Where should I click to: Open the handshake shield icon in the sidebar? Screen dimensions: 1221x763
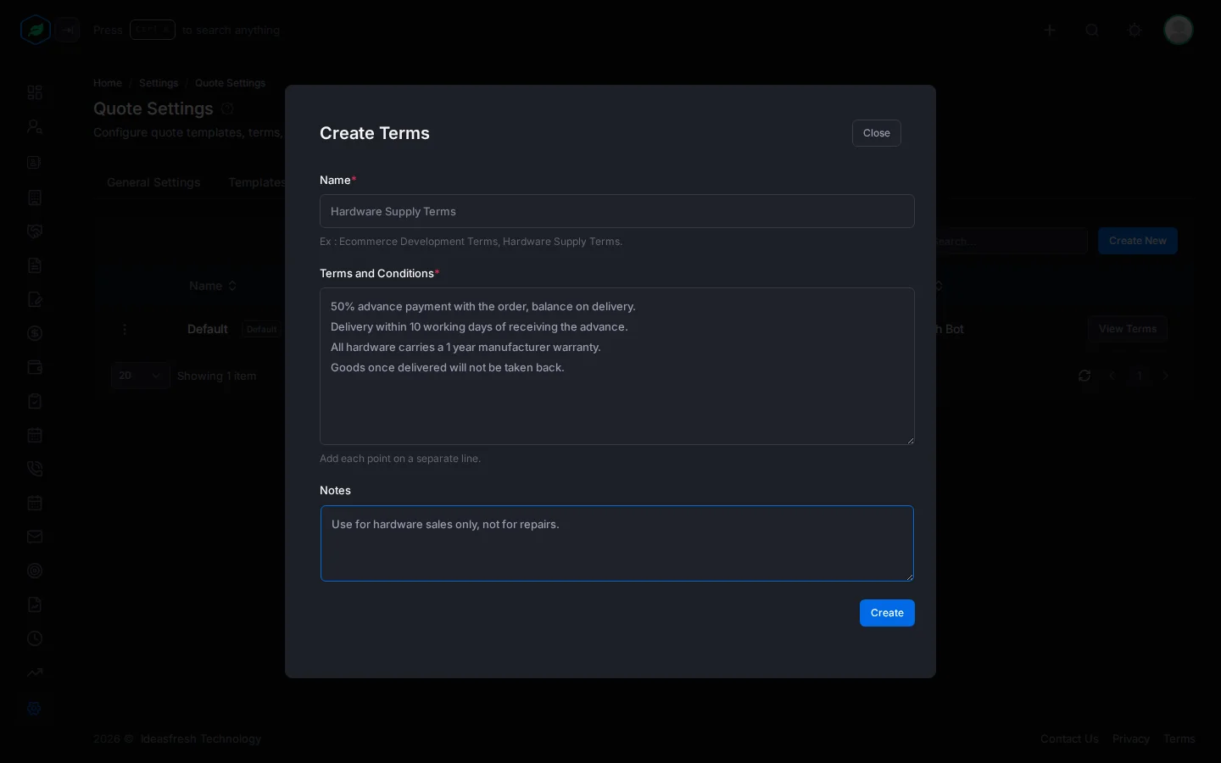tap(35, 231)
